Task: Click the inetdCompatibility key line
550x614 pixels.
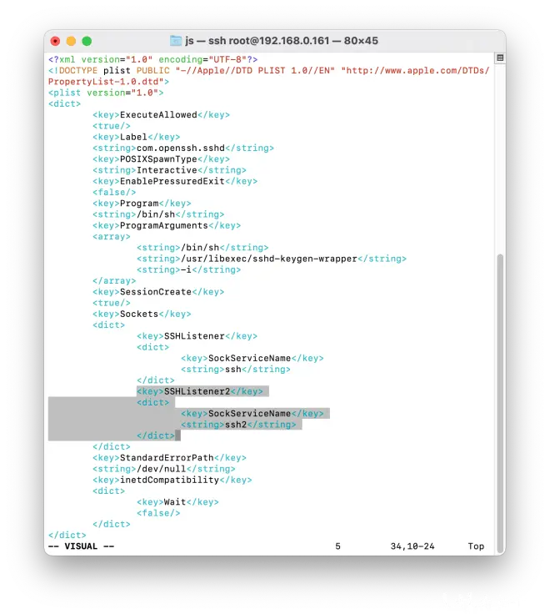Action: (172, 480)
